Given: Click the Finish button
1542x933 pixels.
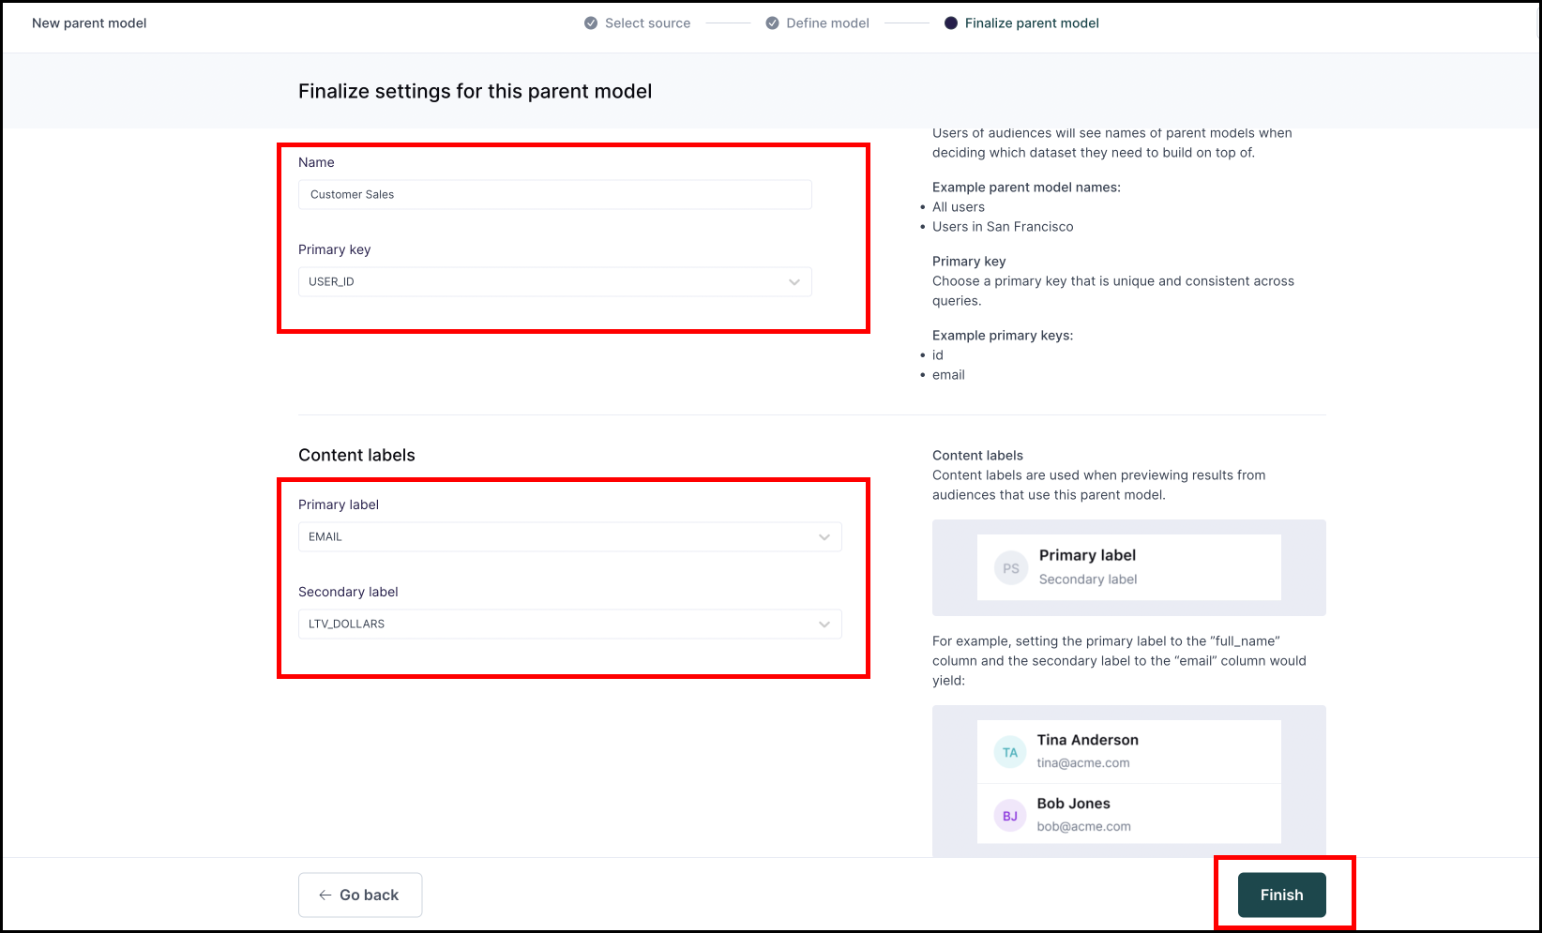Looking at the screenshot, I should pyautogui.click(x=1281, y=895).
